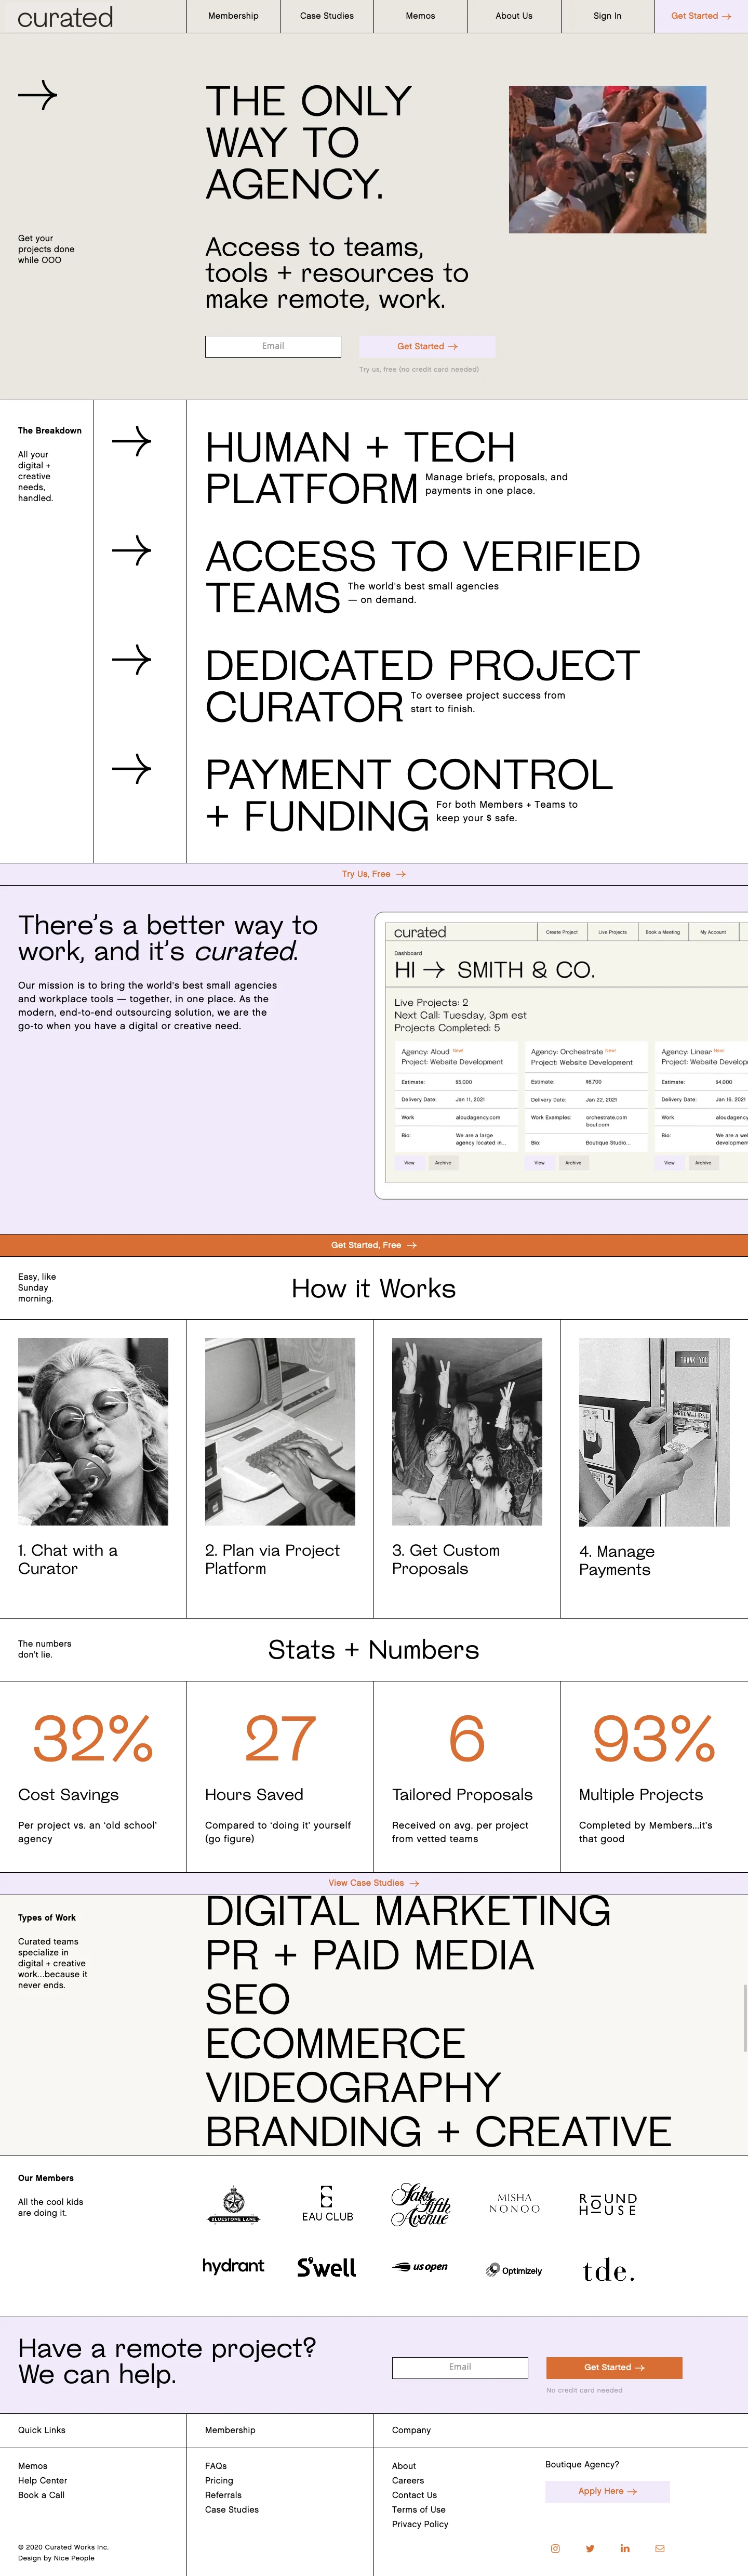This screenshot has width=748, height=2576.
Task: Open the Memos nav item
Action: point(420,16)
